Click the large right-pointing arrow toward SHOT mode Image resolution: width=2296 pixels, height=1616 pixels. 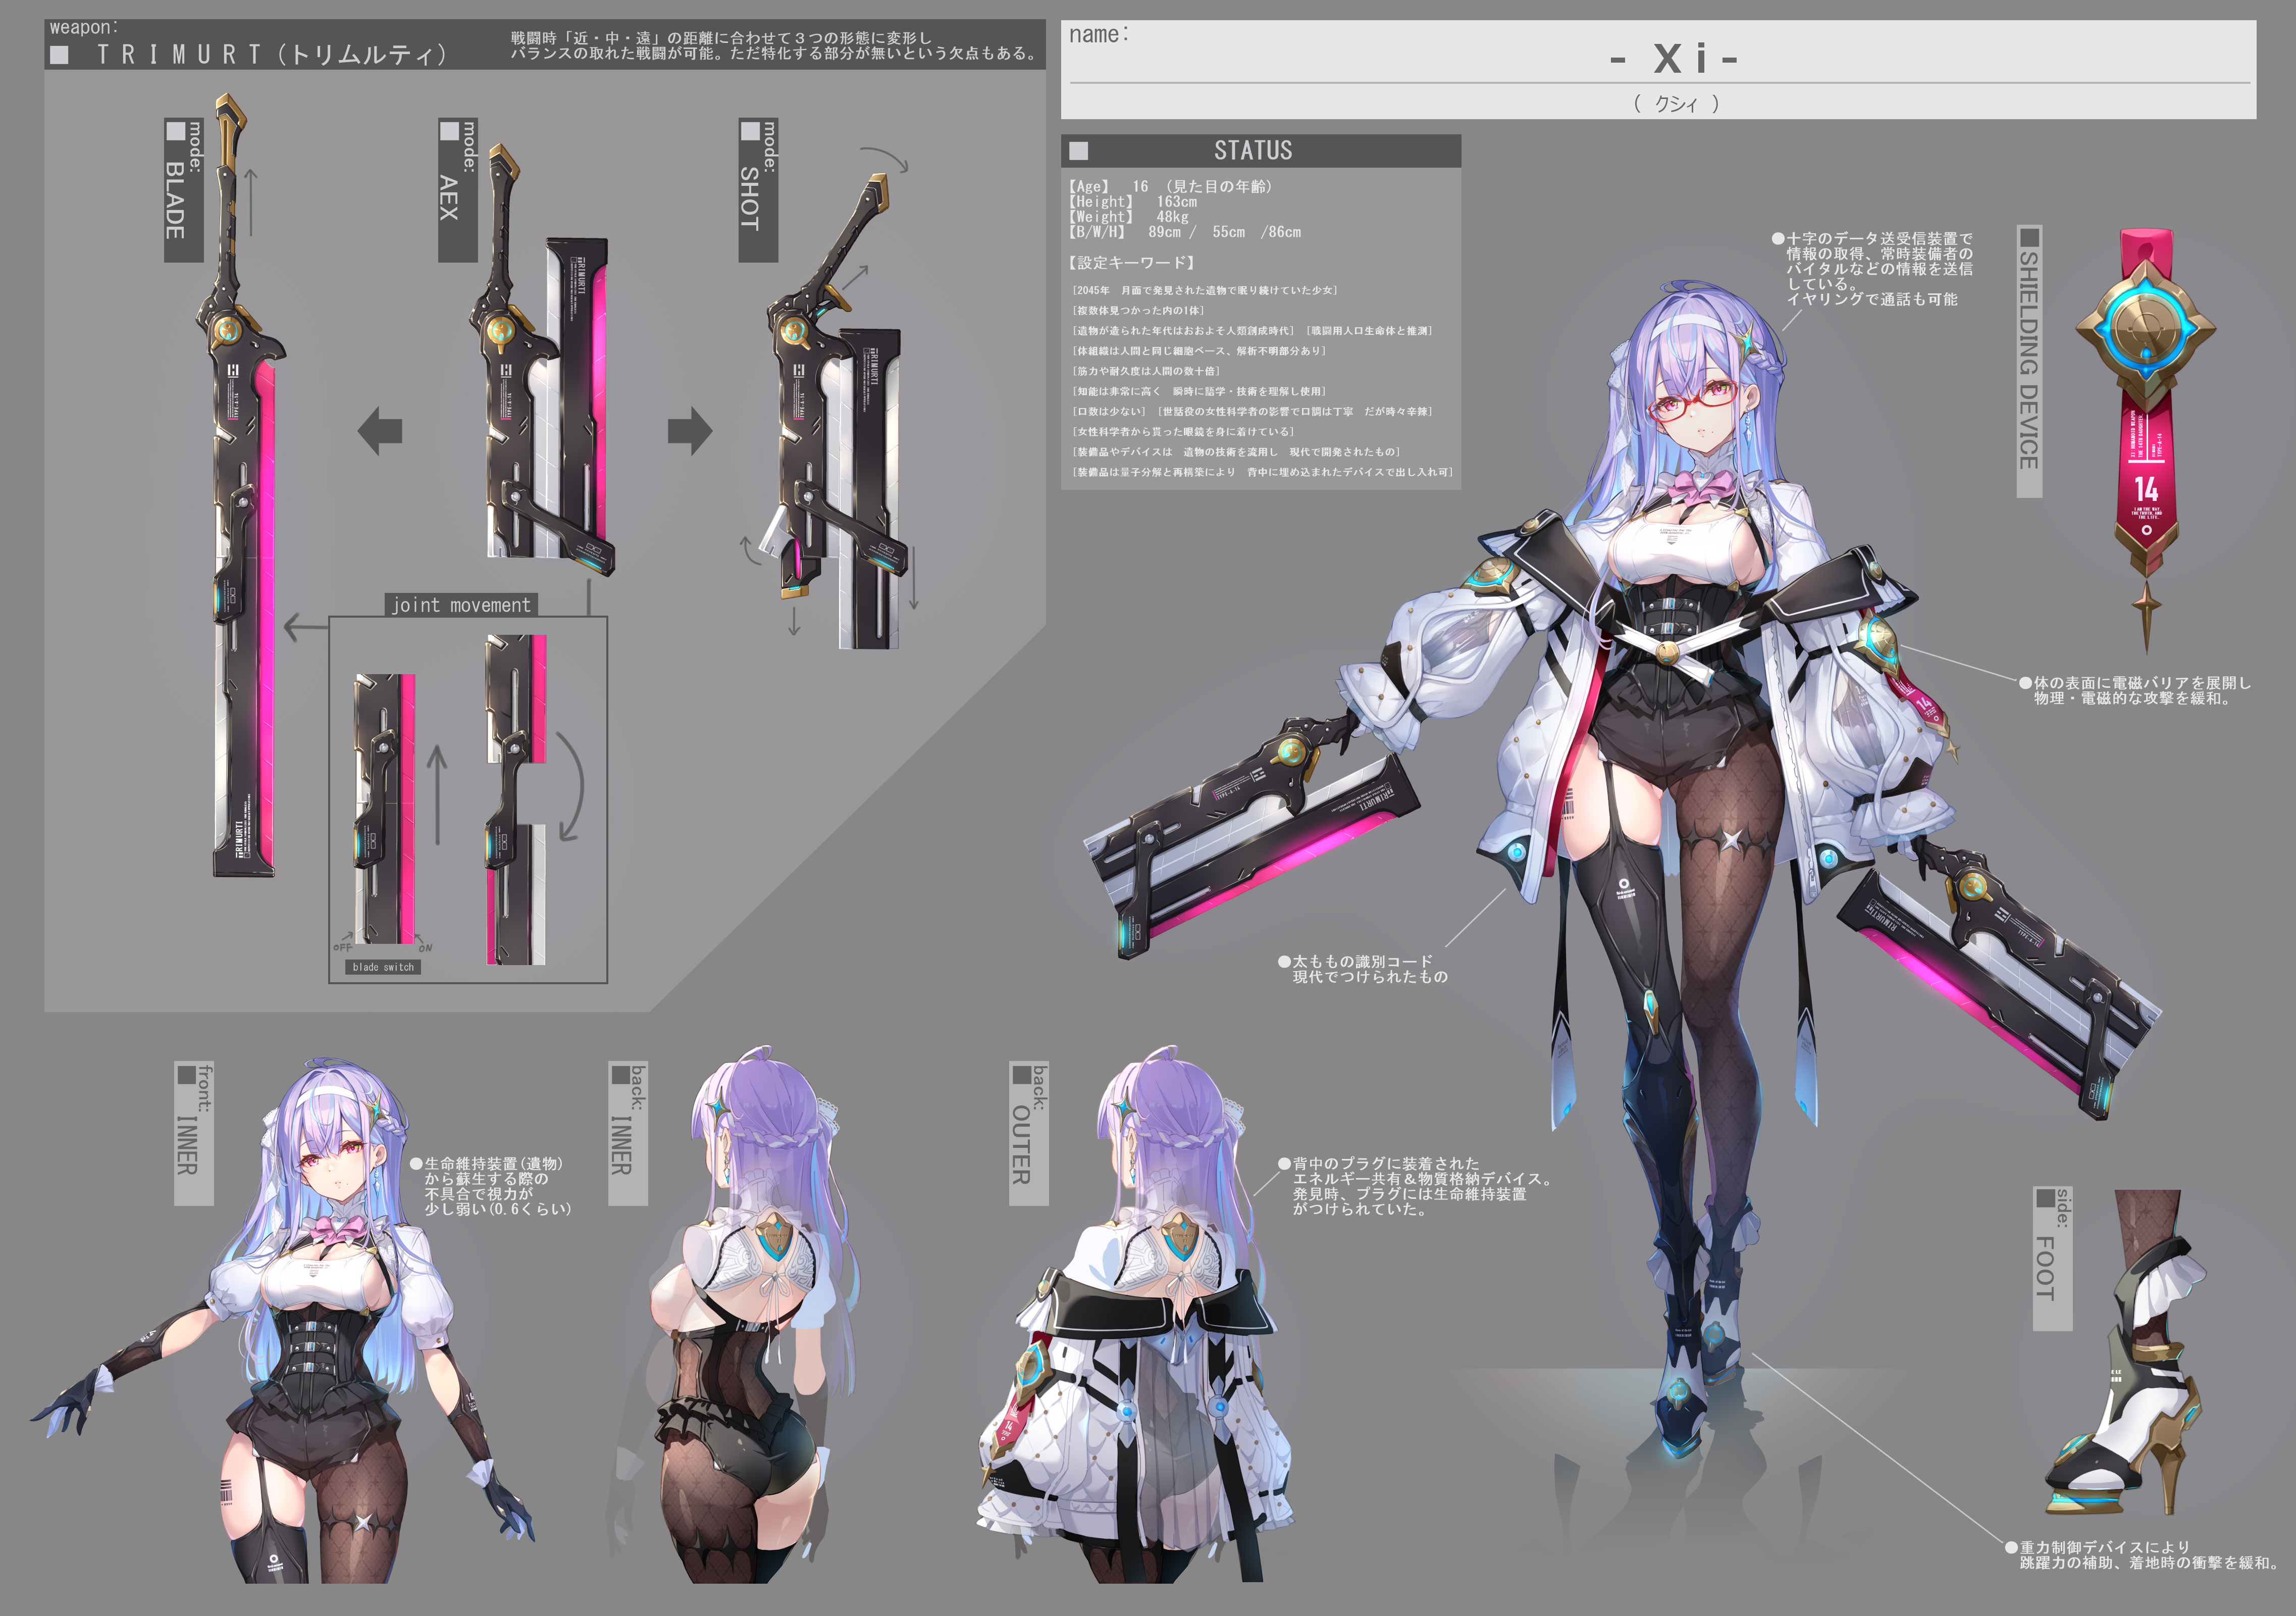(x=690, y=430)
